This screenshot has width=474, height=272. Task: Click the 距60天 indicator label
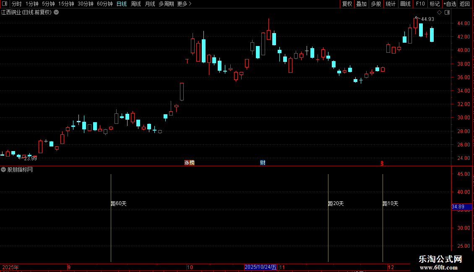[118, 203]
